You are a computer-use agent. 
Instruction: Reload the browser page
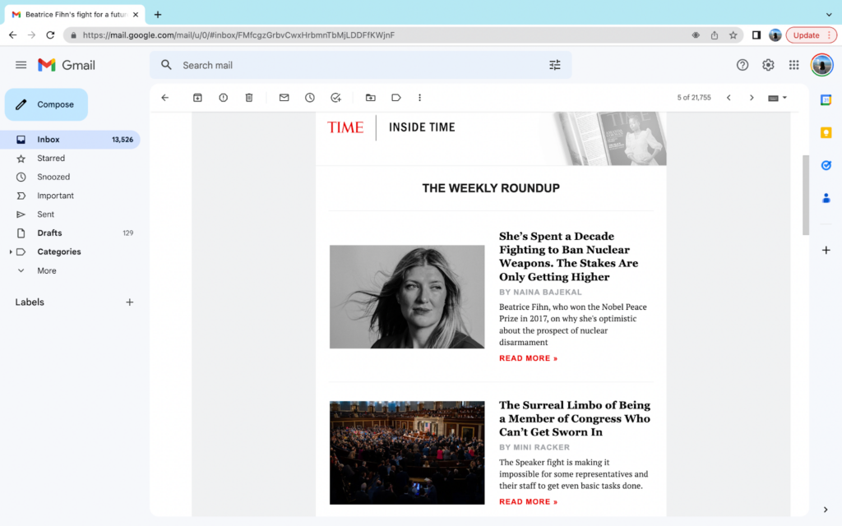[x=50, y=35]
